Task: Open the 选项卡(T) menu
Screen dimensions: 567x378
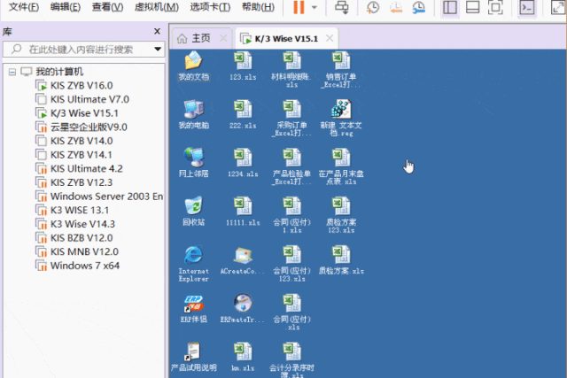Action: coord(210,7)
